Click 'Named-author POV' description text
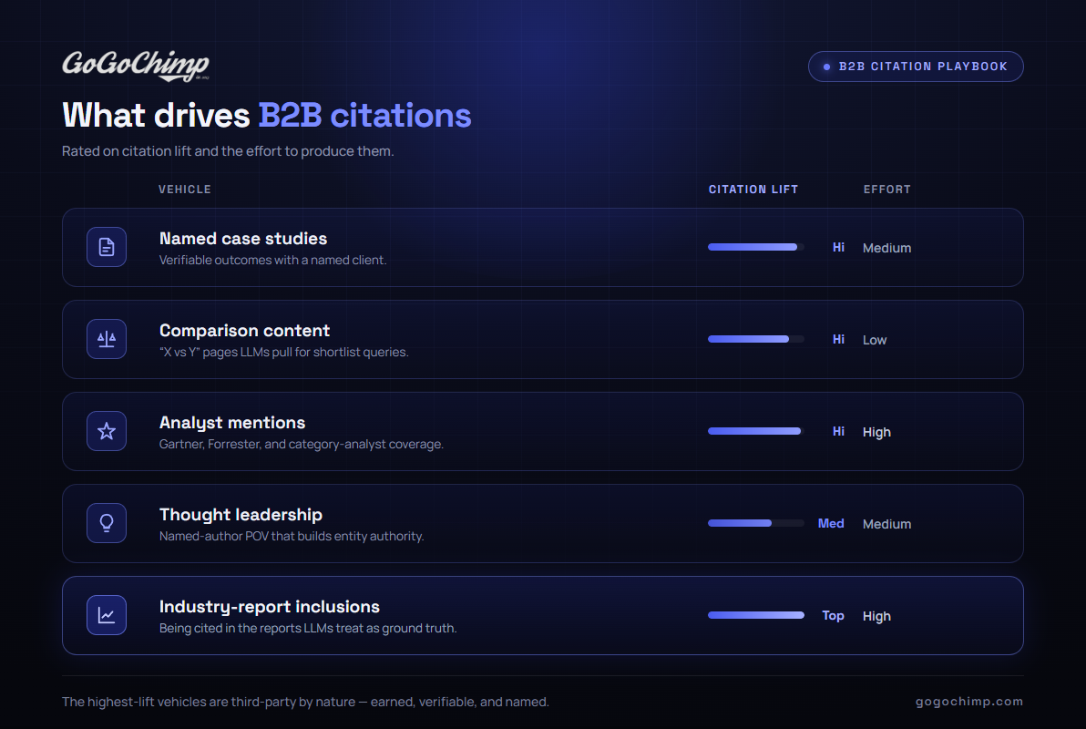Screen dimensions: 1086x729 tap(292, 537)
